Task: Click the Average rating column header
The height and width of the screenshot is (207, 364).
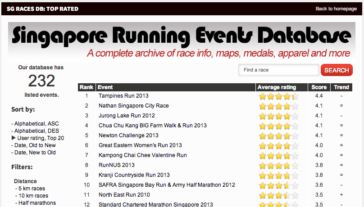Action: point(282,87)
